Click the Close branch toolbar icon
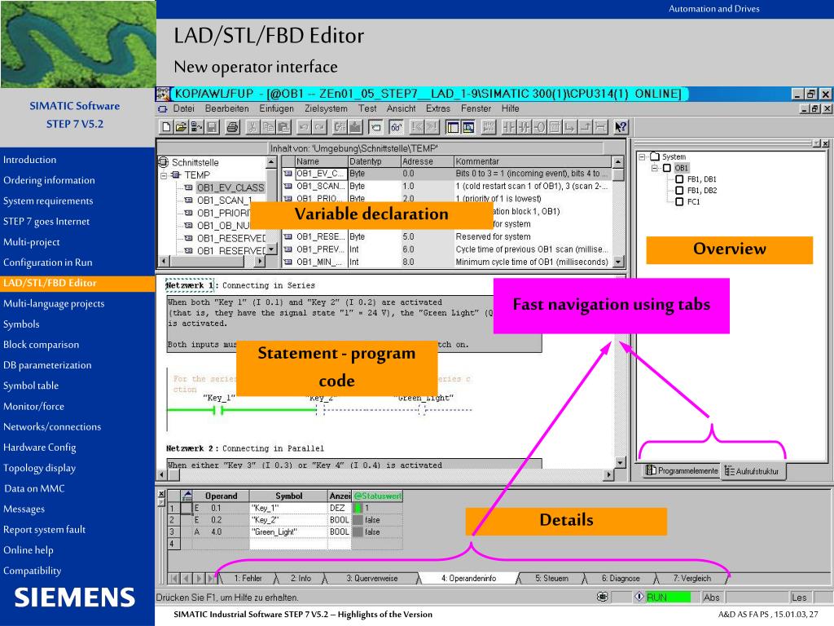This screenshot has width=834, height=626. [x=586, y=127]
